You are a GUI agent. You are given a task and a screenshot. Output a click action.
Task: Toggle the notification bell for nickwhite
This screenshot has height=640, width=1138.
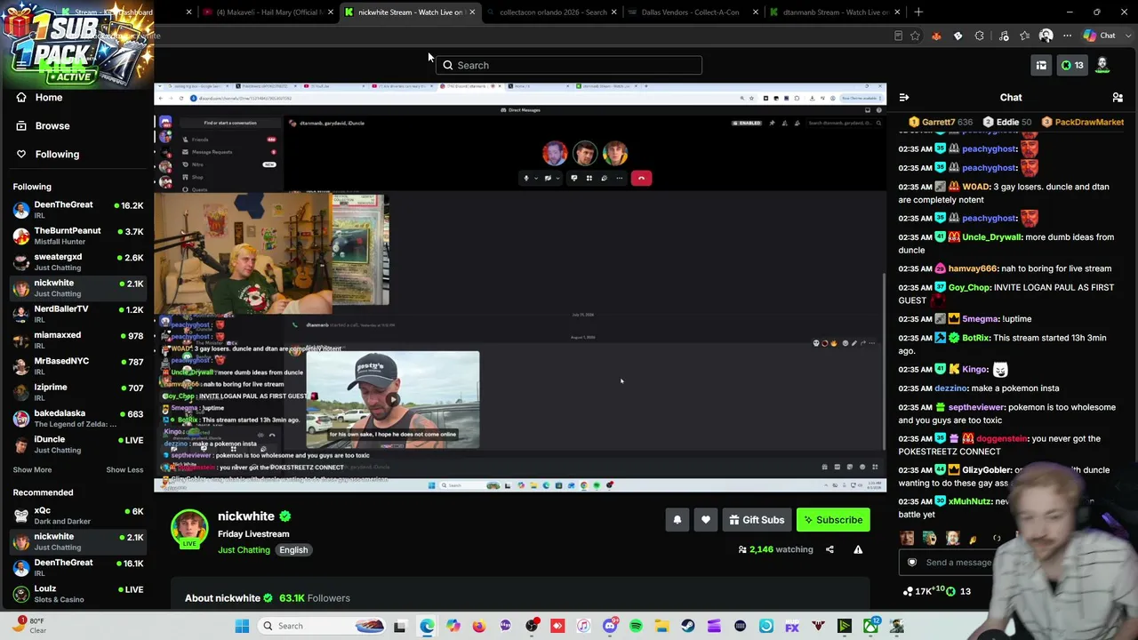(x=677, y=520)
